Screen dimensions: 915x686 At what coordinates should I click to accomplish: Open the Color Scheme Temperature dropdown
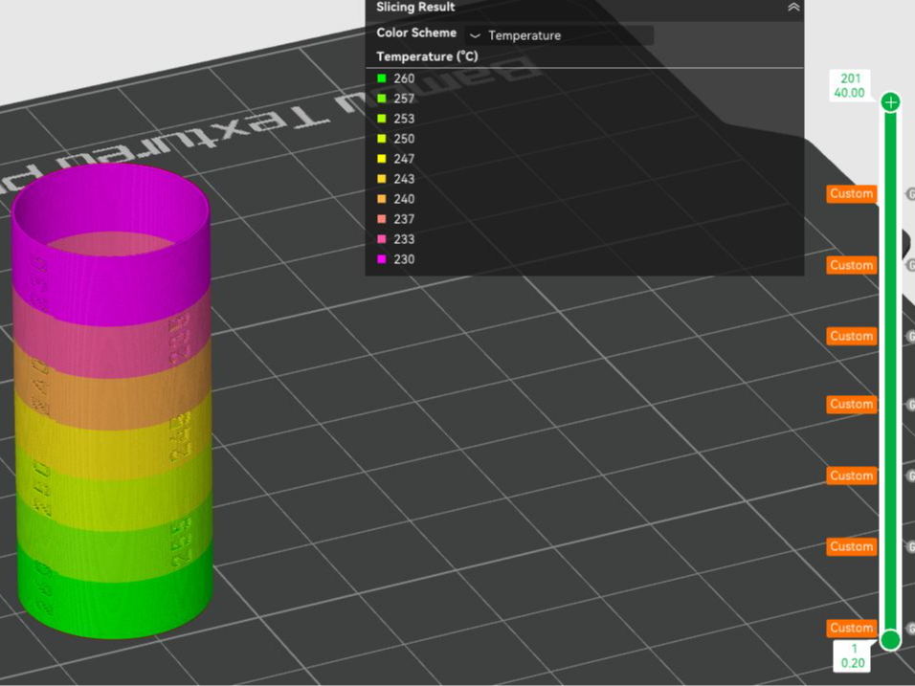click(559, 35)
